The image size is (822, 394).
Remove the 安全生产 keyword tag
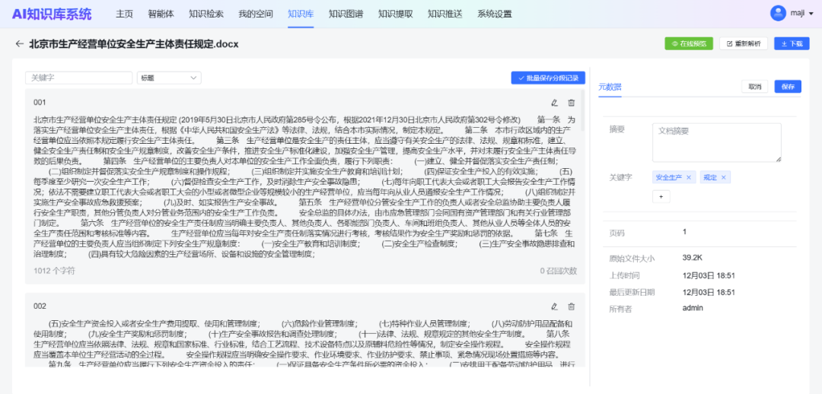[689, 178]
